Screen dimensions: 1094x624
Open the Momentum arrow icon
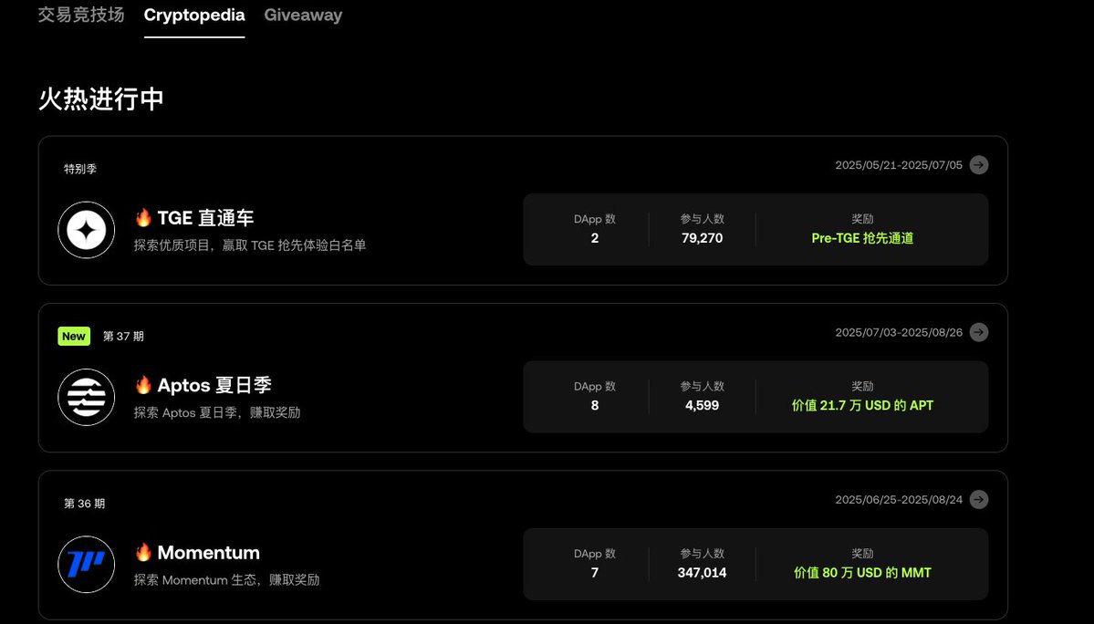(x=979, y=500)
